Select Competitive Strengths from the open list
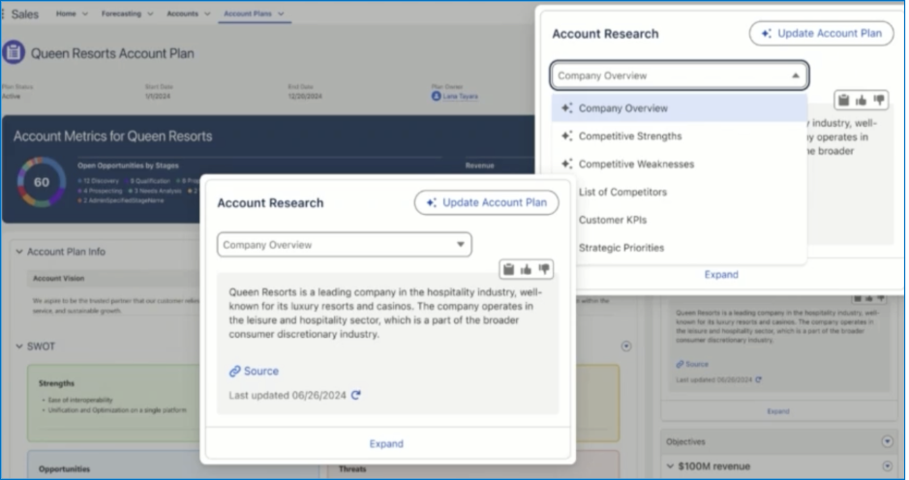This screenshot has height=480, width=909. pyautogui.click(x=629, y=136)
